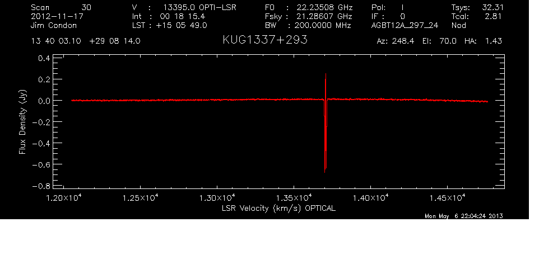Click IF value 0
Image resolution: width=539 pixels, height=274 pixels.
[x=402, y=16]
